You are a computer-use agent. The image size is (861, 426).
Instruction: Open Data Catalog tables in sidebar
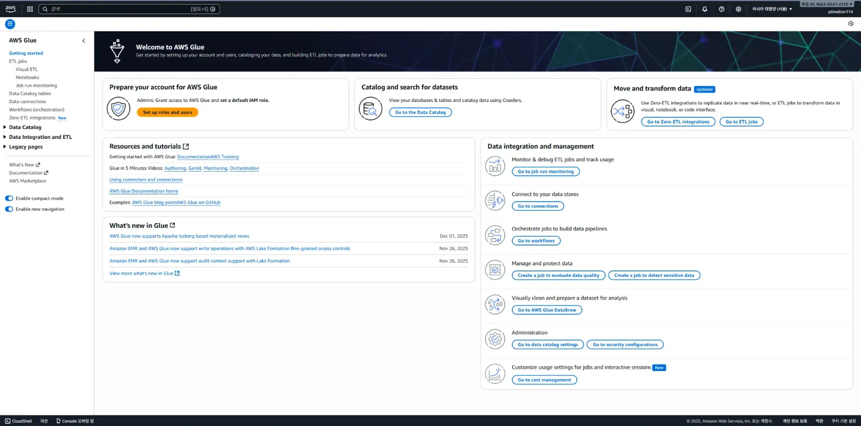pos(30,94)
